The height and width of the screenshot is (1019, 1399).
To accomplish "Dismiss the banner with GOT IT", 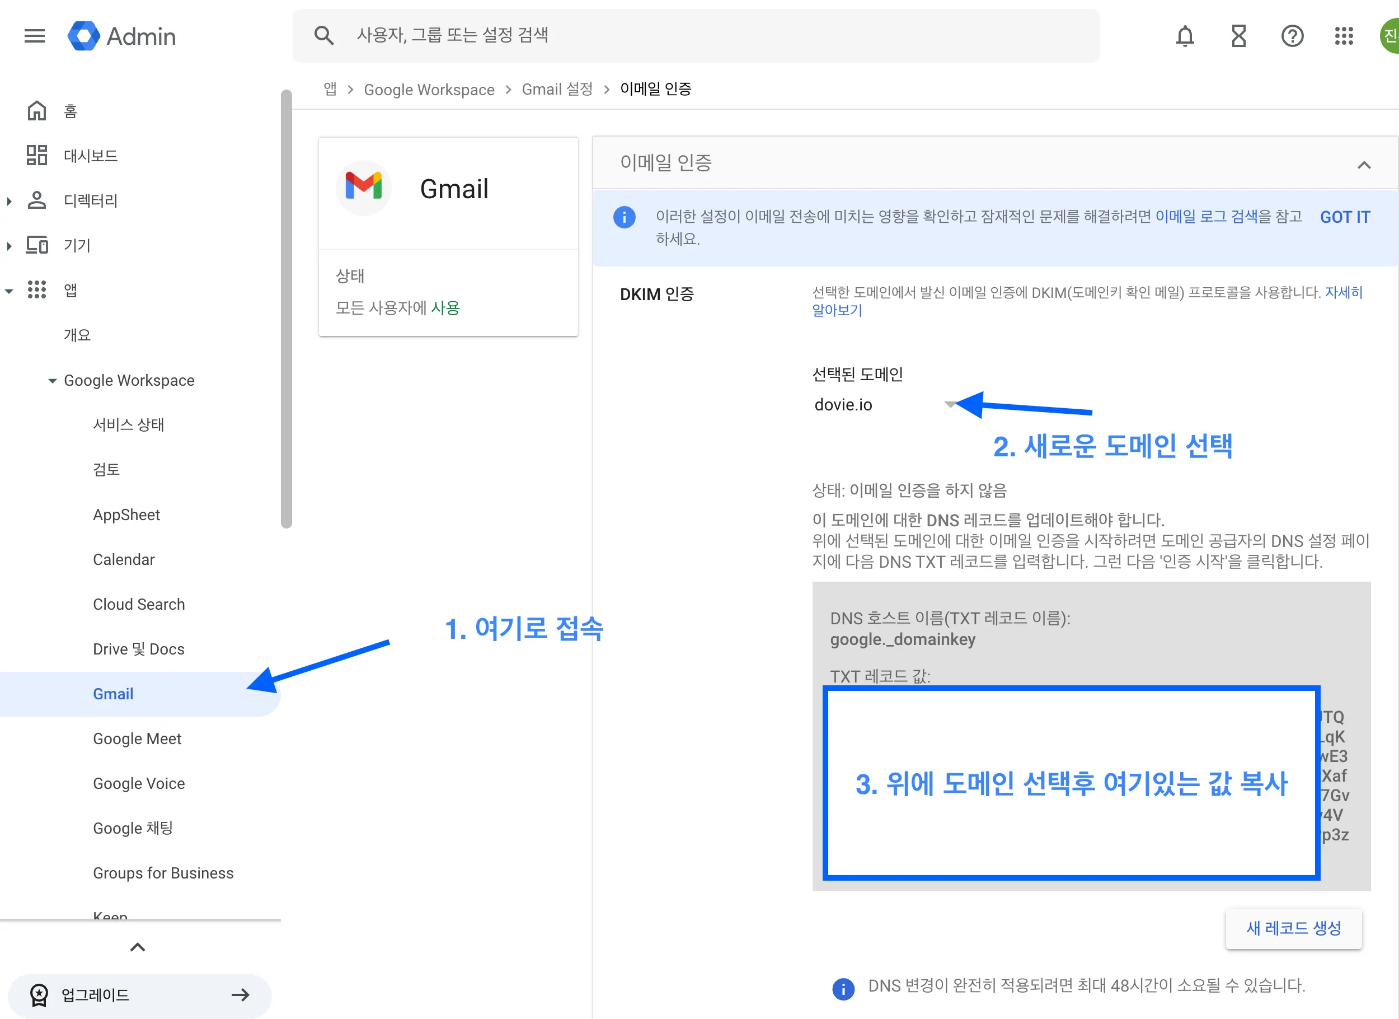I will [1345, 217].
